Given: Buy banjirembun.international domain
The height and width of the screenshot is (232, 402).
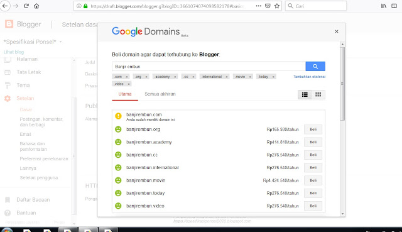Looking at the screenshot, I should pos(313,168).
